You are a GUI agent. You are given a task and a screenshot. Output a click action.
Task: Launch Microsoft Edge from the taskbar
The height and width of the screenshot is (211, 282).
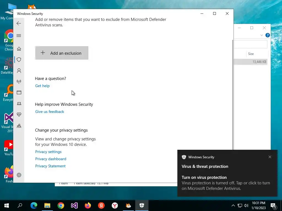34,206
